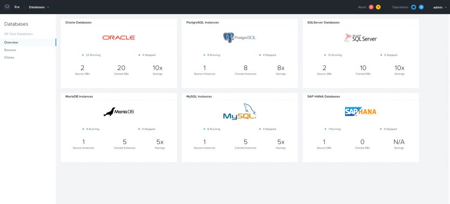The height and width of the screenshot is (204, 450).
Task: Click the running operations circle icon
Action: pyautogui.click(x=414, y=7)
